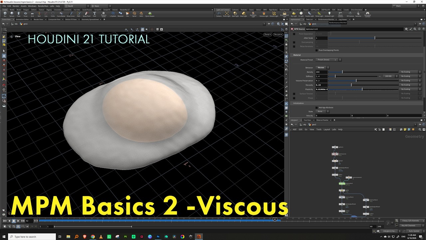426x240 pixels.
Task: Open the Behavior dropdown set to Viscous
Action: coord(322,68)
